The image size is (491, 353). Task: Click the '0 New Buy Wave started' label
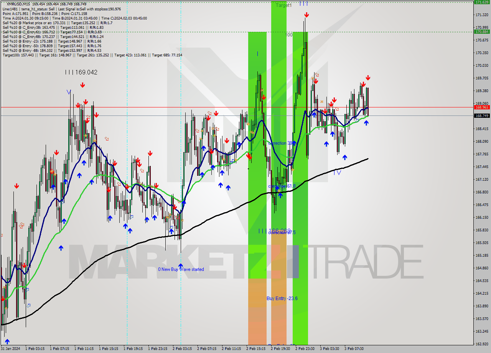pos(181,269)
